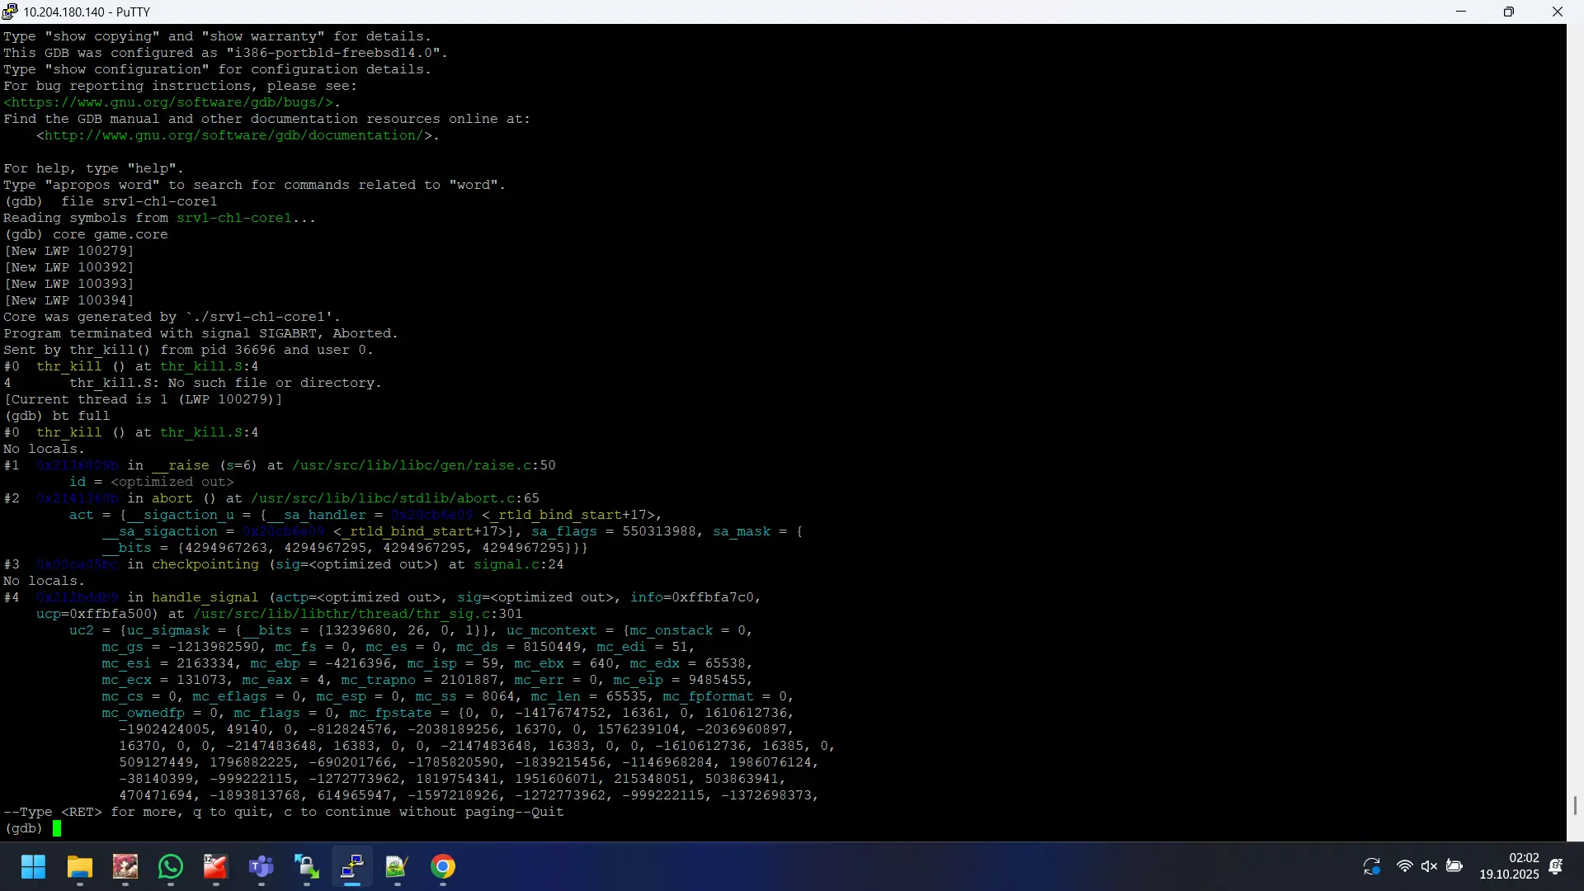1584x891 pixels.
Task: Open WhatsApp from the taskbar
Action: [170, 867]
